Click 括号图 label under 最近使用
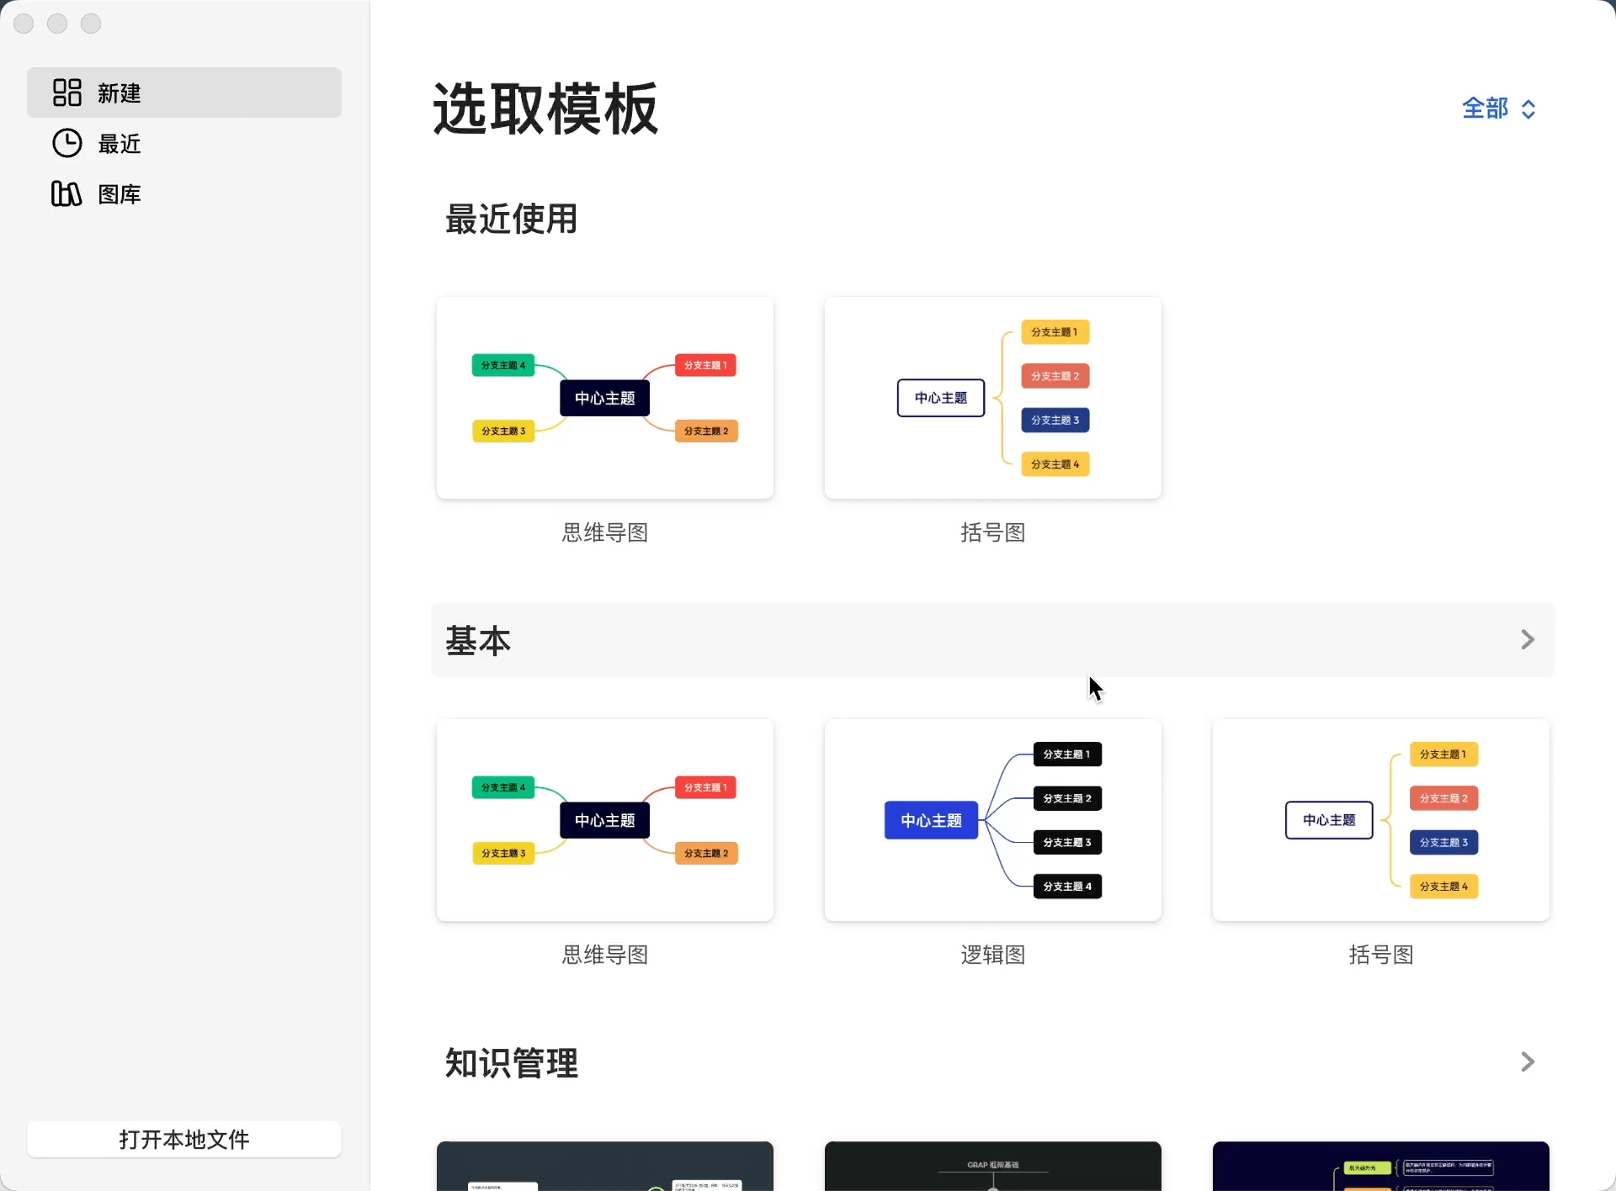The height and width of the screenshot is (1191, 1616). point(993,532)
